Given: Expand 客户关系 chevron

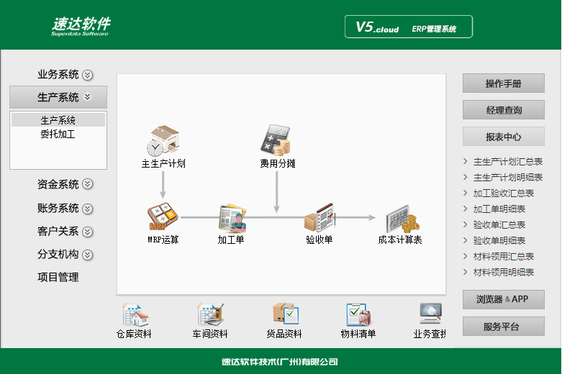Looking at the screenshot, I should [x=88, y=232].
